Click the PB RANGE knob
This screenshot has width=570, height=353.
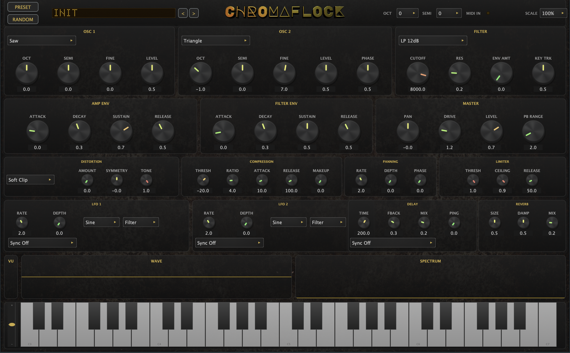(533, 131)
